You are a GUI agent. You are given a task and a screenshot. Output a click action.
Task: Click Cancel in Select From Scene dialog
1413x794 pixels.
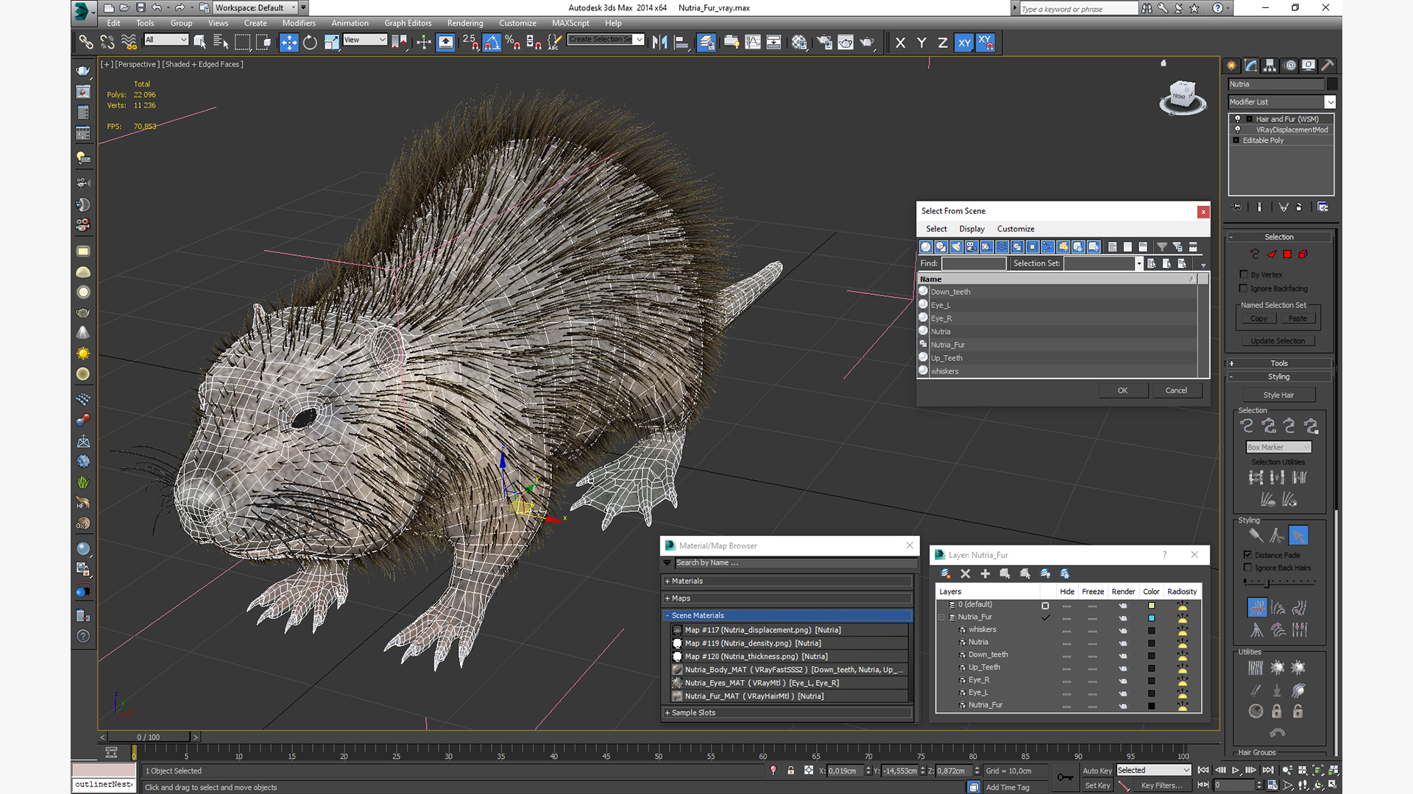coord(1176,390)
